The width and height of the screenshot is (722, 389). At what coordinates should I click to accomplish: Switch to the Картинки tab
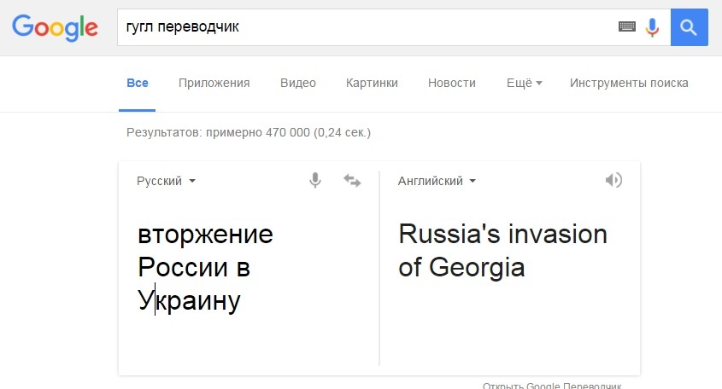372,83
